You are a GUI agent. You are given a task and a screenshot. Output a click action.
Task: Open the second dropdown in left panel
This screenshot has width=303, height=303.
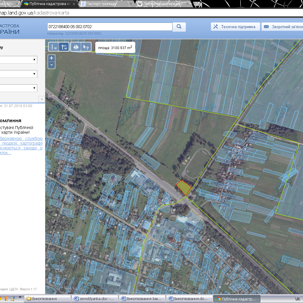18,74
